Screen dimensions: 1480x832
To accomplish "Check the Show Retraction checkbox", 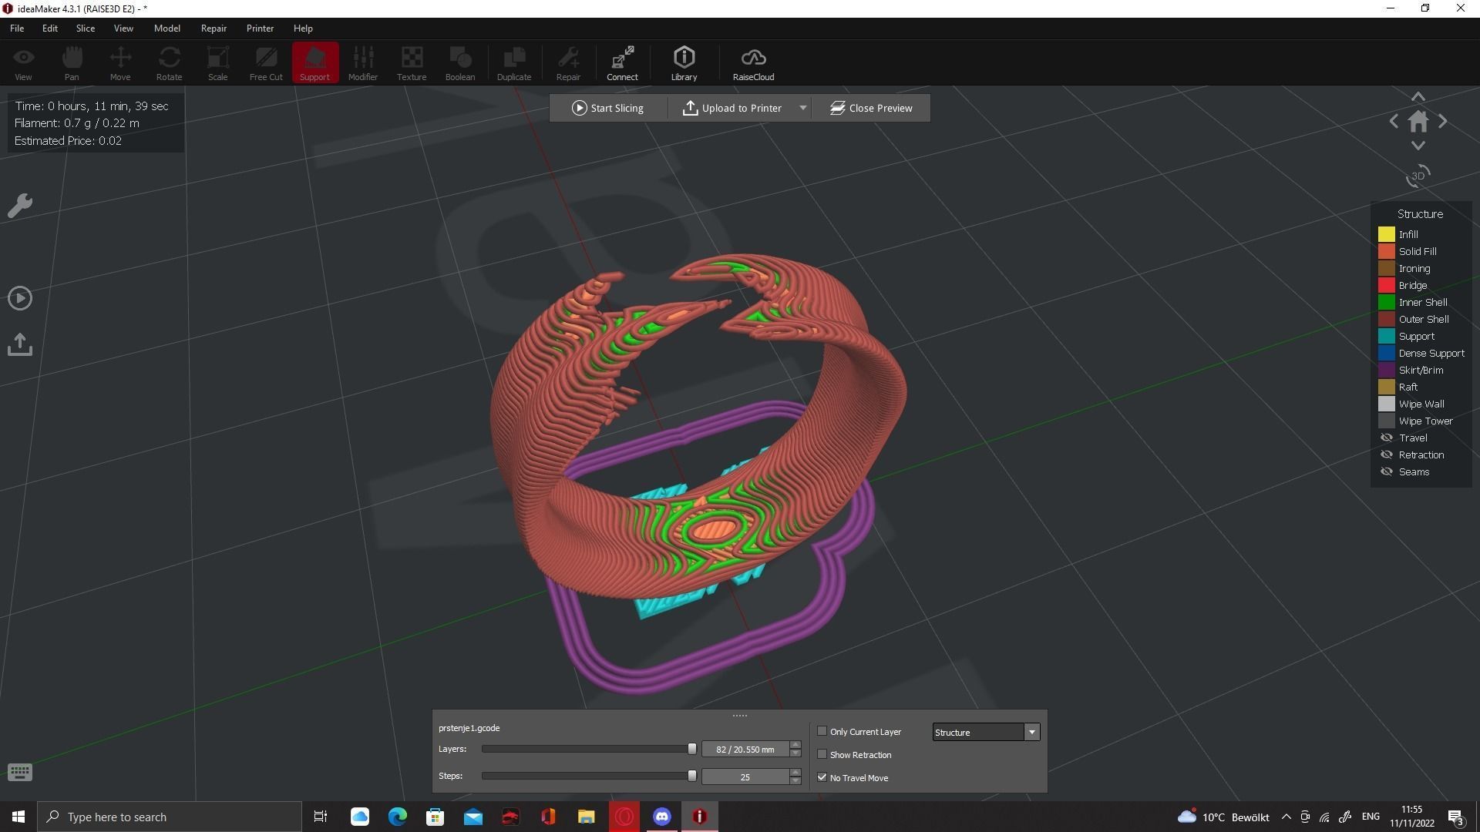I will tap(822, 754).
